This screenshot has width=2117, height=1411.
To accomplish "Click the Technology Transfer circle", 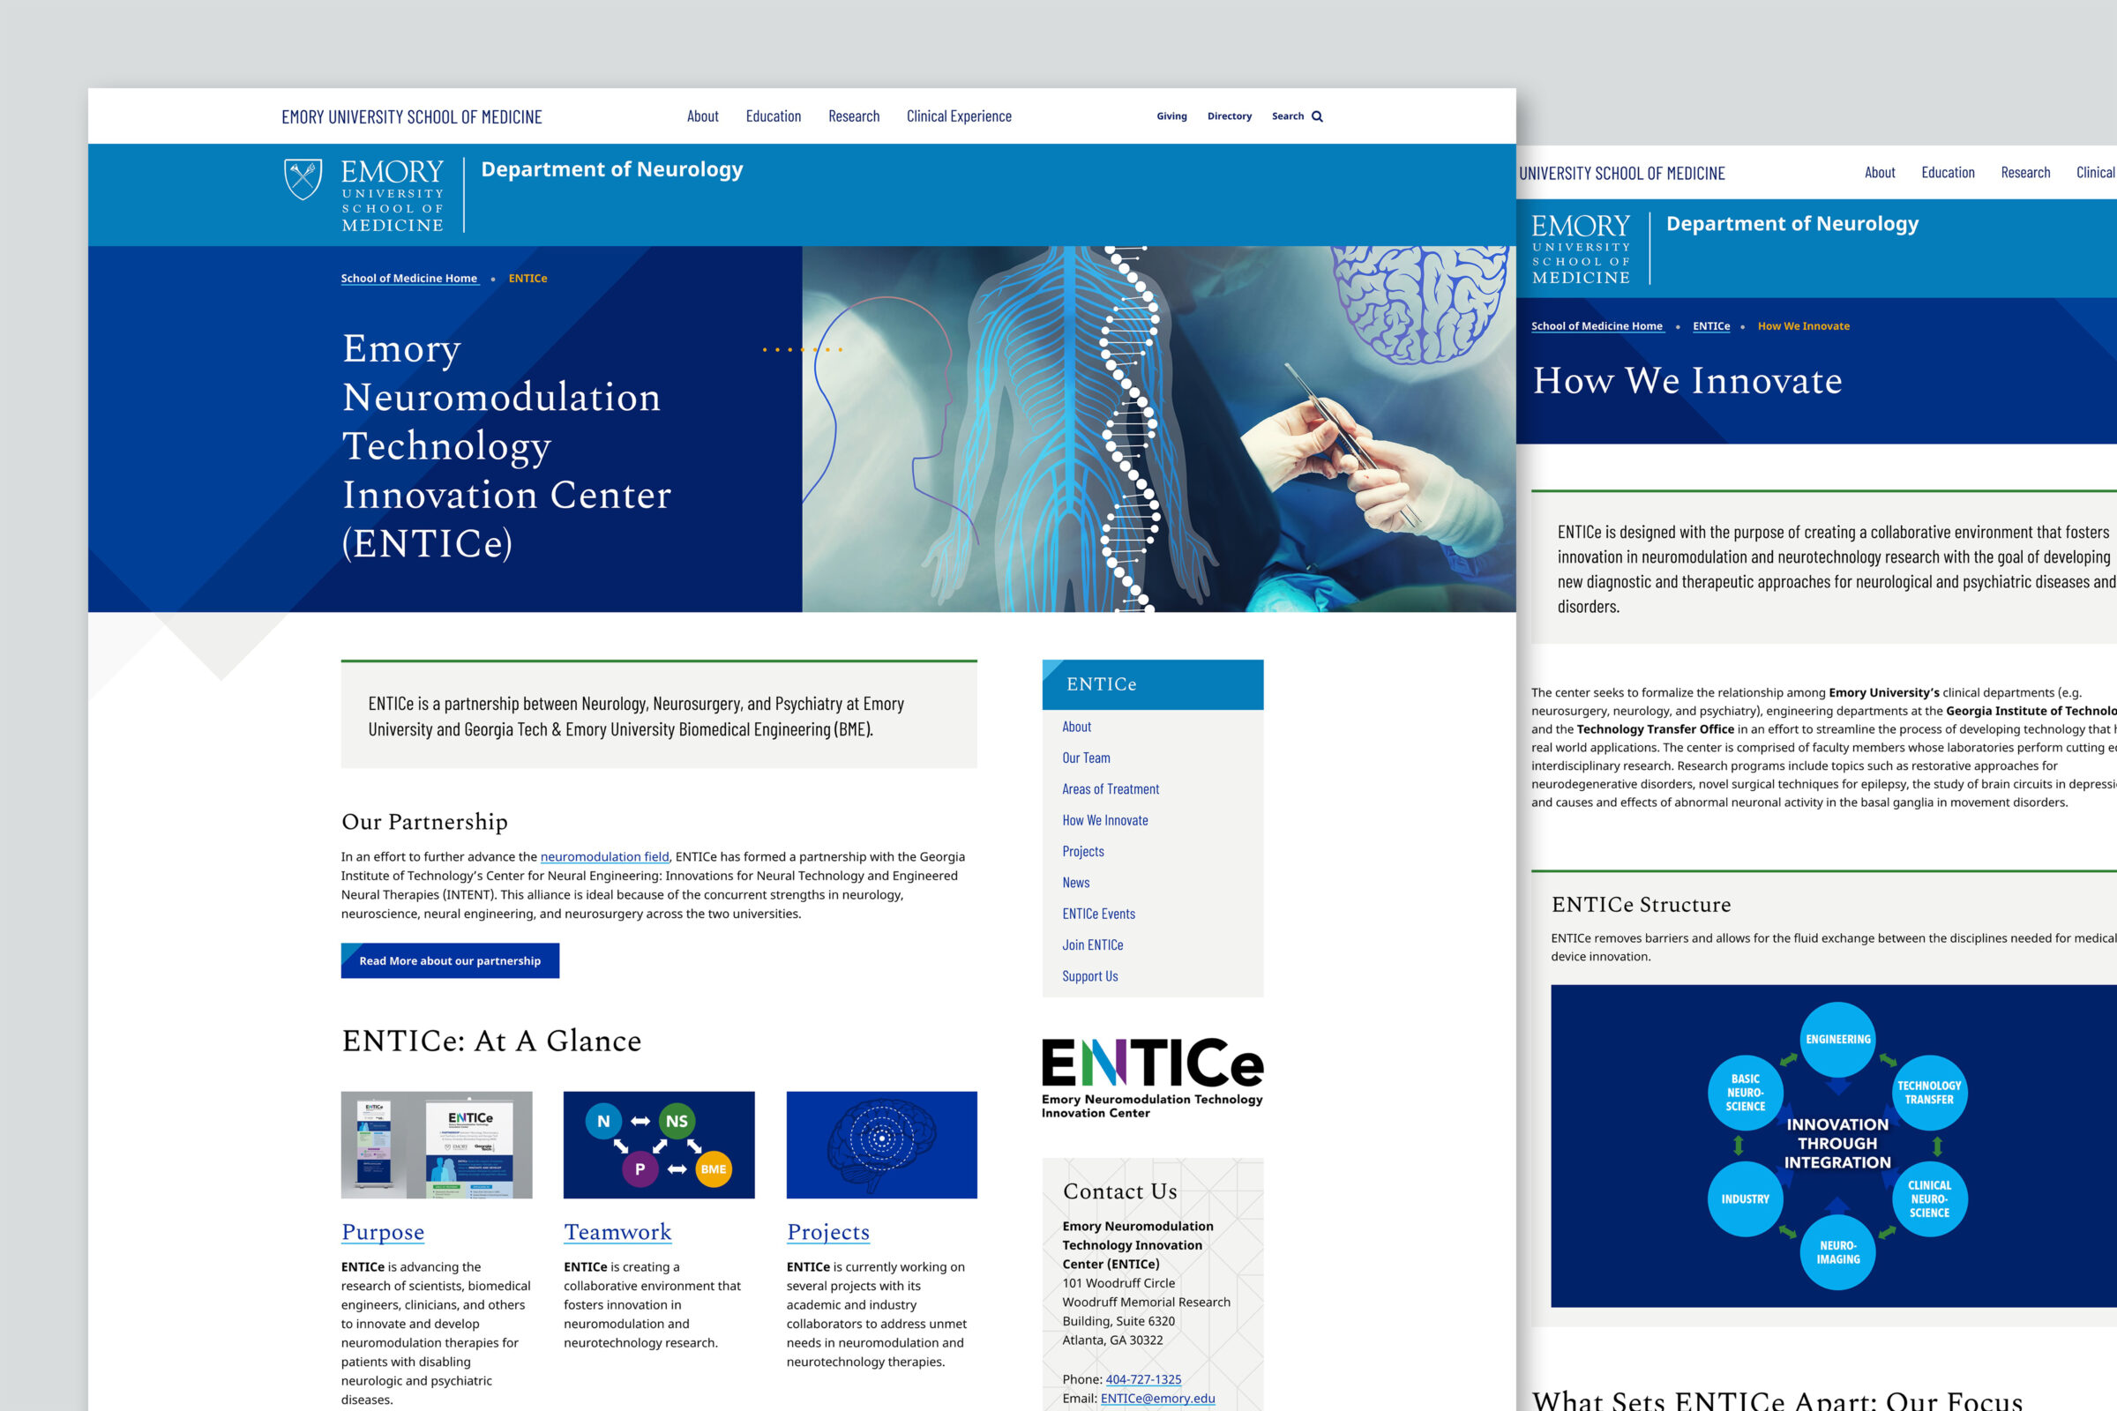I will coord(1929,1093).
